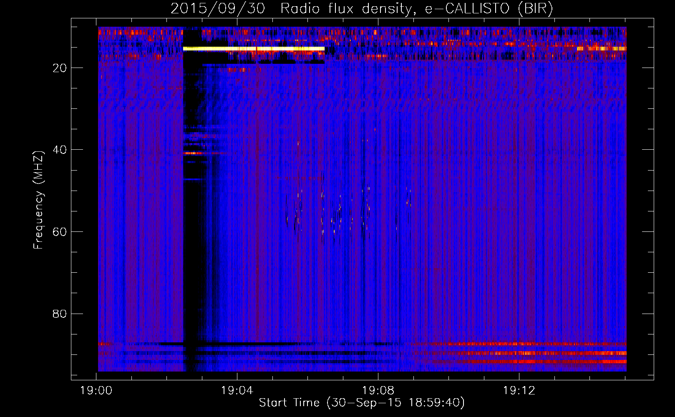The image size is (675, 417).
Task: Select the 19:12 time tick label
Action: click(519, 391)
